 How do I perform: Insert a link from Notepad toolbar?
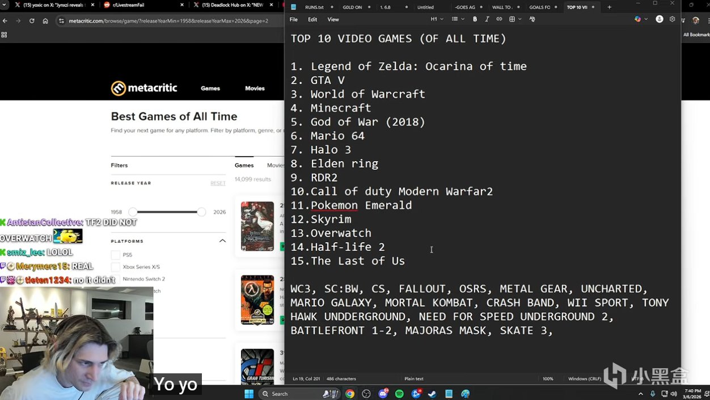tap(499, 19)
